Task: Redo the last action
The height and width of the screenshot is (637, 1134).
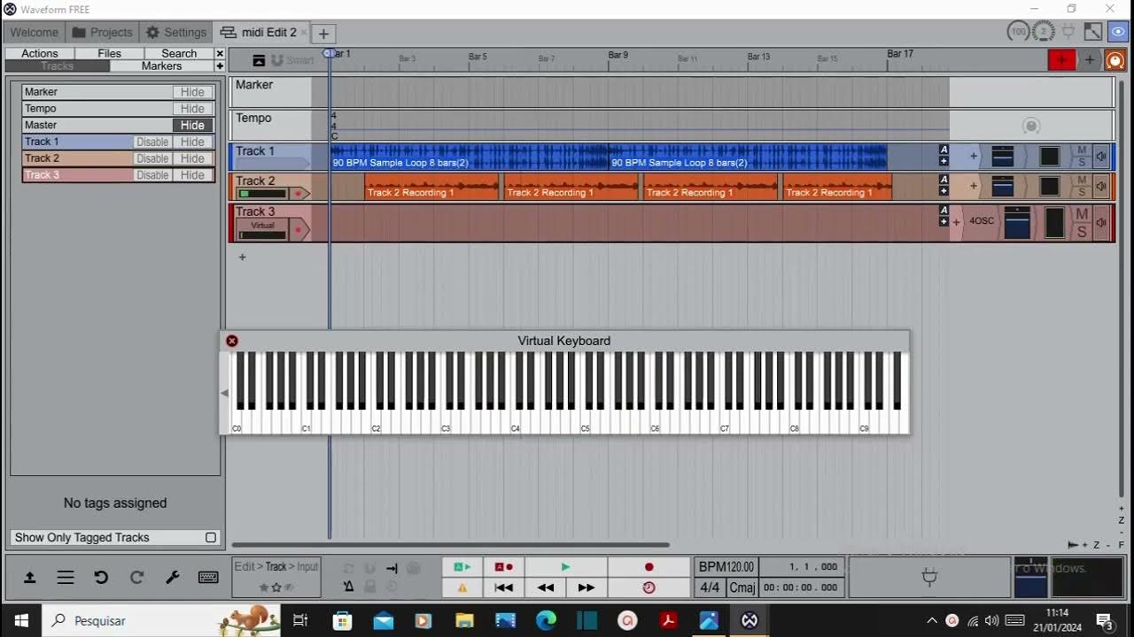Action: pos(136,578)
